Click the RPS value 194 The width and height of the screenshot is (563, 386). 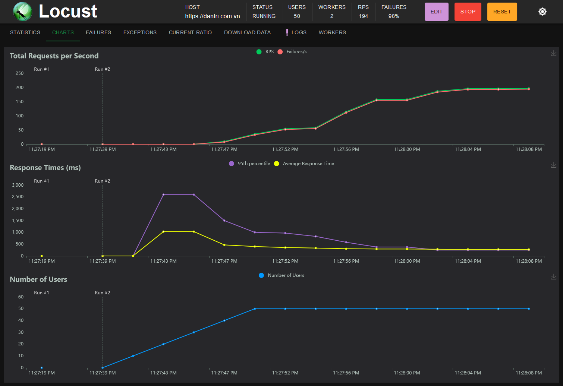click(364, 16)
